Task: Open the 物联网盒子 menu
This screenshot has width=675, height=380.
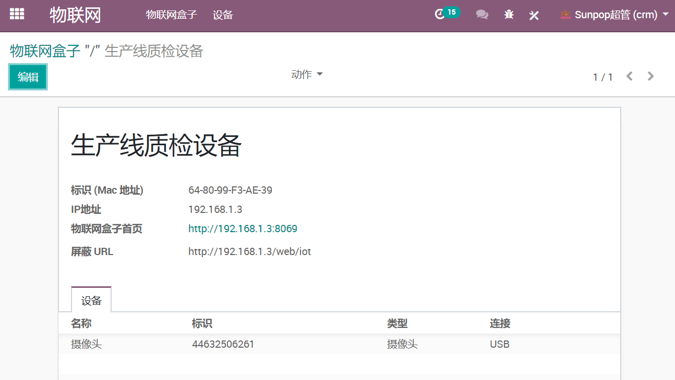Action: 172,15
